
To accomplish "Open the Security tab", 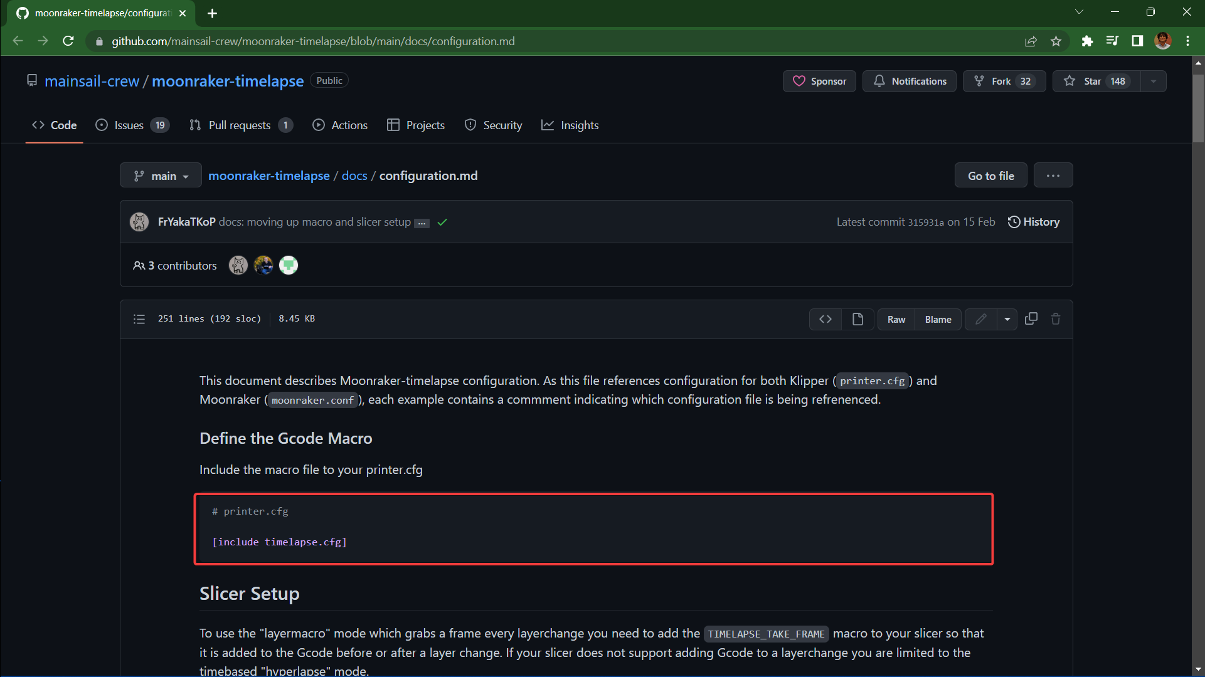I will click(x=493, y=125).
